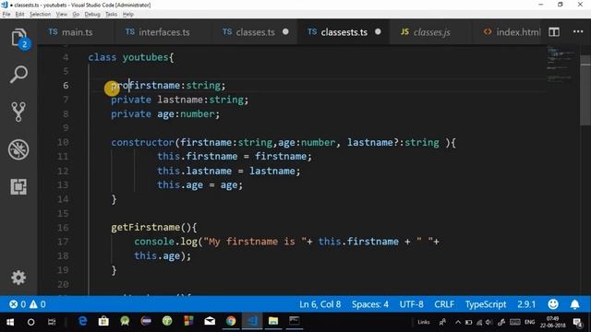
Task: Open the editor More Actions ellipsis
Action: pos(578,31)
